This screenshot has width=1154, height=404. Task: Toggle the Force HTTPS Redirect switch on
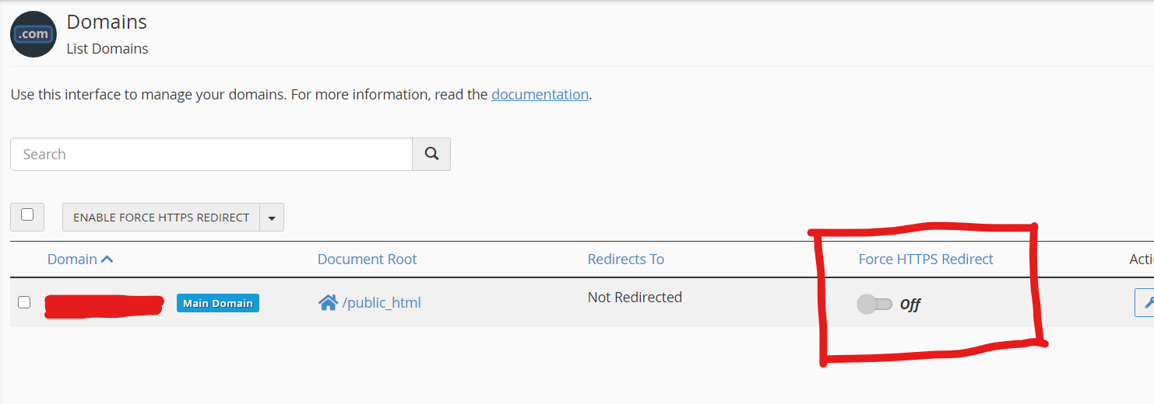click(874, 304)
